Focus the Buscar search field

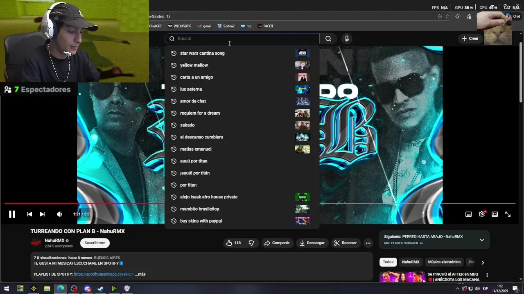[x=242, y=38]
